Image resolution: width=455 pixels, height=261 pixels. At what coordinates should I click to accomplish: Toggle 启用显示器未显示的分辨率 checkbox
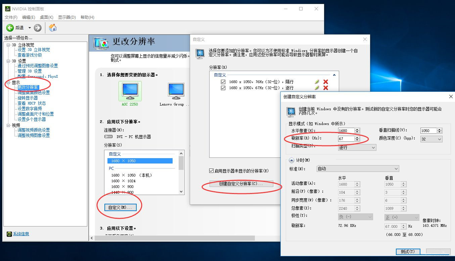pyautogui.click(x=211, y=171)
